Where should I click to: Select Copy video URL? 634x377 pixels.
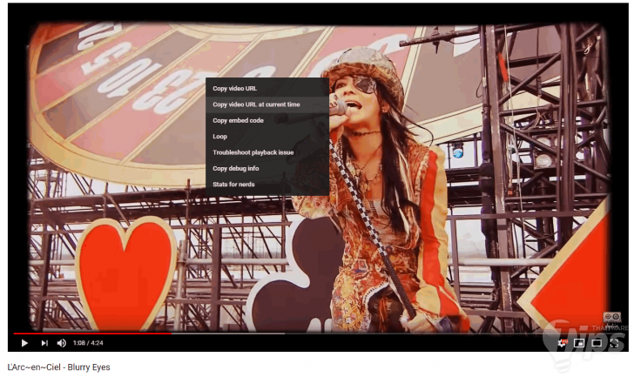pos(267,89)
